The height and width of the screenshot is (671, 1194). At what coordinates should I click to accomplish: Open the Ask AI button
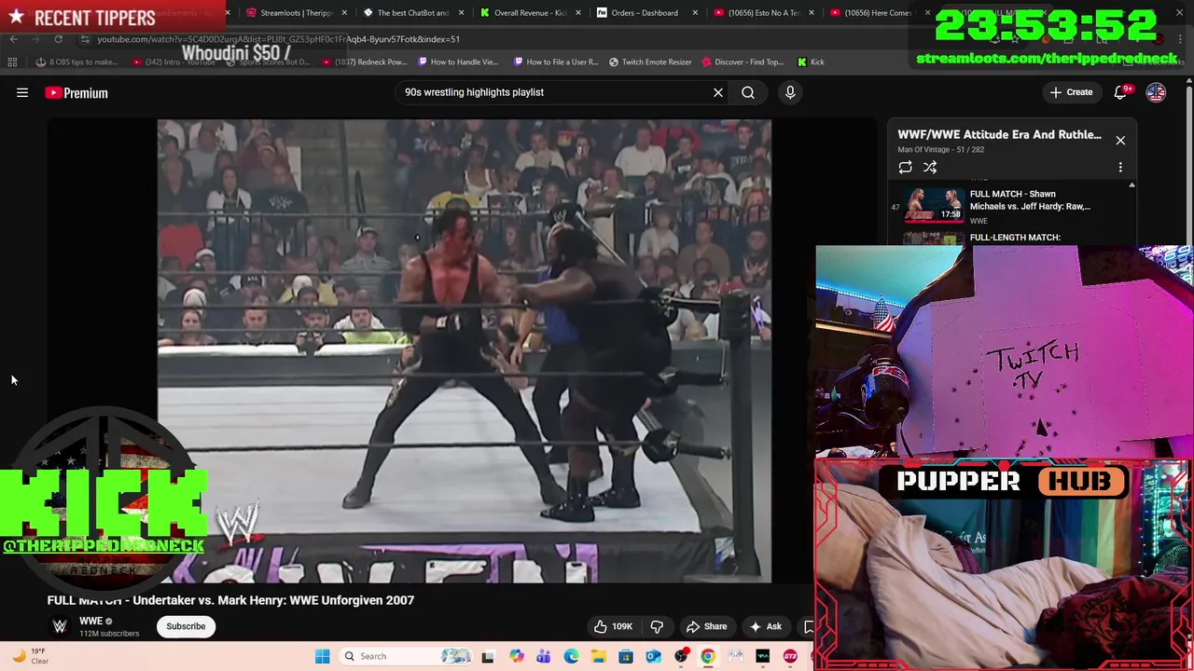tap(765, 626)
